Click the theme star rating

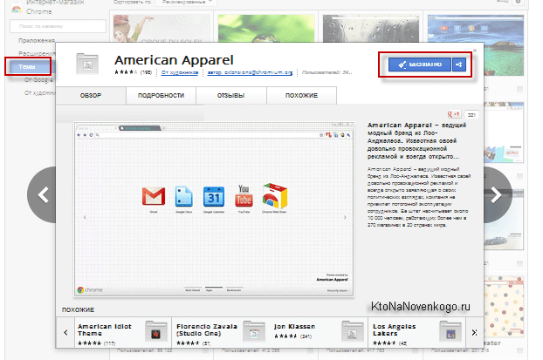[126, 72]
